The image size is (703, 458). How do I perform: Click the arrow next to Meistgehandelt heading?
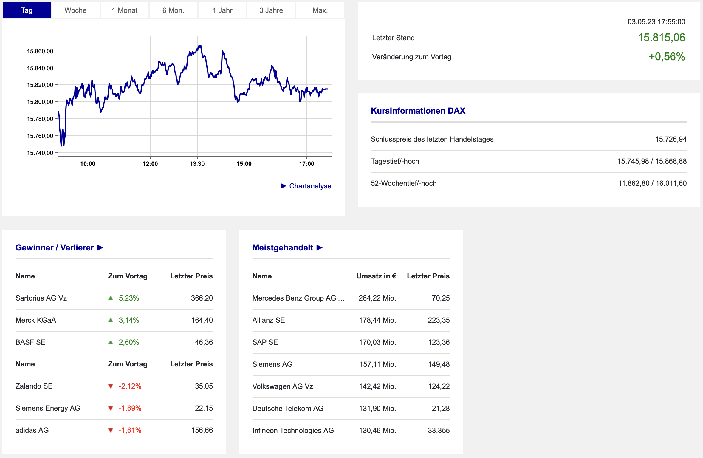[x=320, y=248]
